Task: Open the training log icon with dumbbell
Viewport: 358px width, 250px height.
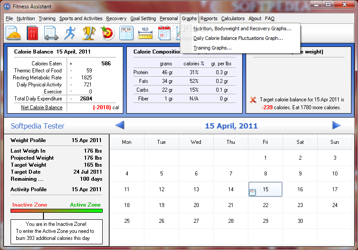Action: click(51, 33)
